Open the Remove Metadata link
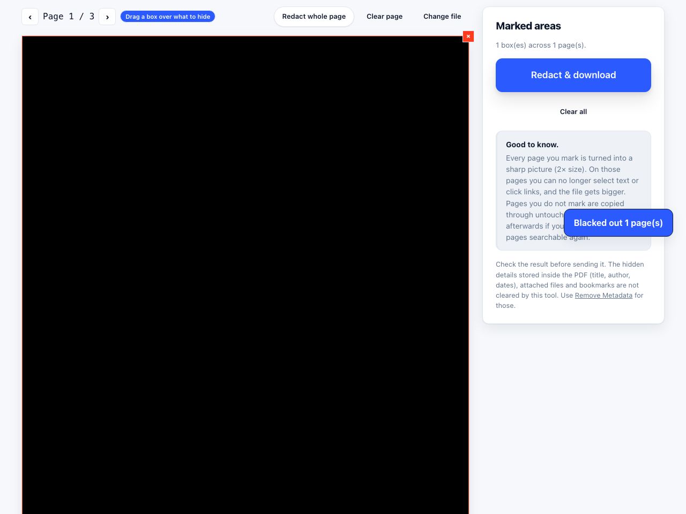 pos(603,296)
